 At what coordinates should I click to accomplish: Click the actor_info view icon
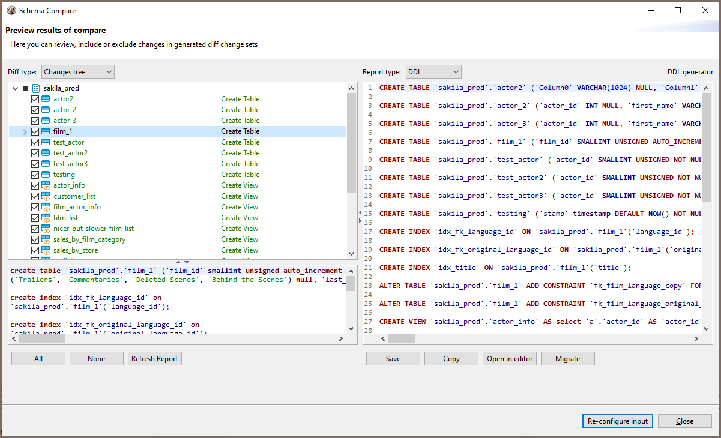[x=46, y=185]
